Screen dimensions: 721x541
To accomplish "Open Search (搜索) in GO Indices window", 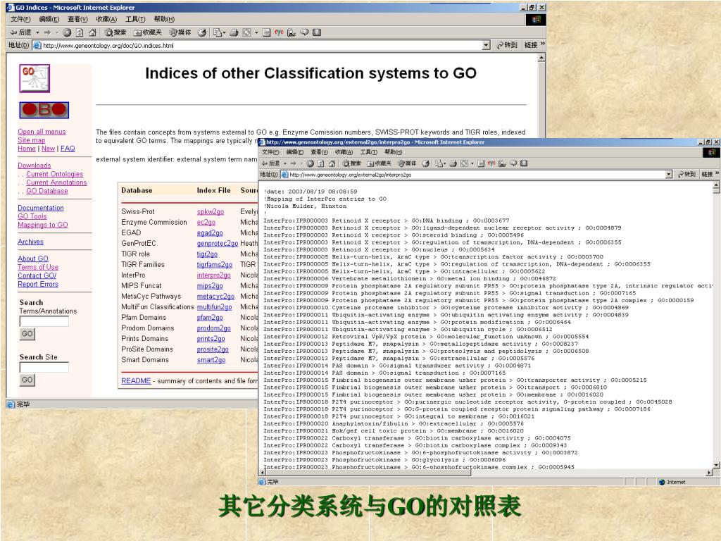I will 115,32.
